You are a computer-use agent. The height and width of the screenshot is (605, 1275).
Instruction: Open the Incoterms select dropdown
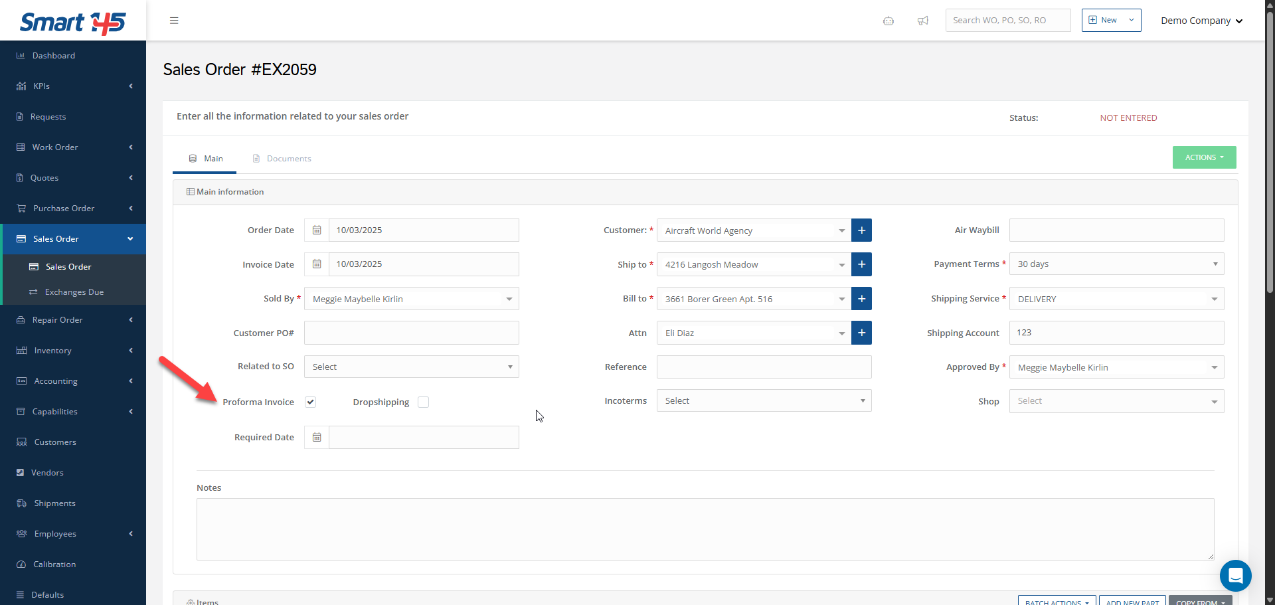click(x=764, y=401)
